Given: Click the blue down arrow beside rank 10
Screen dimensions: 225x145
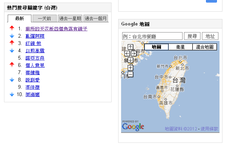Looking at the screenshot, I should click(12, 94).
